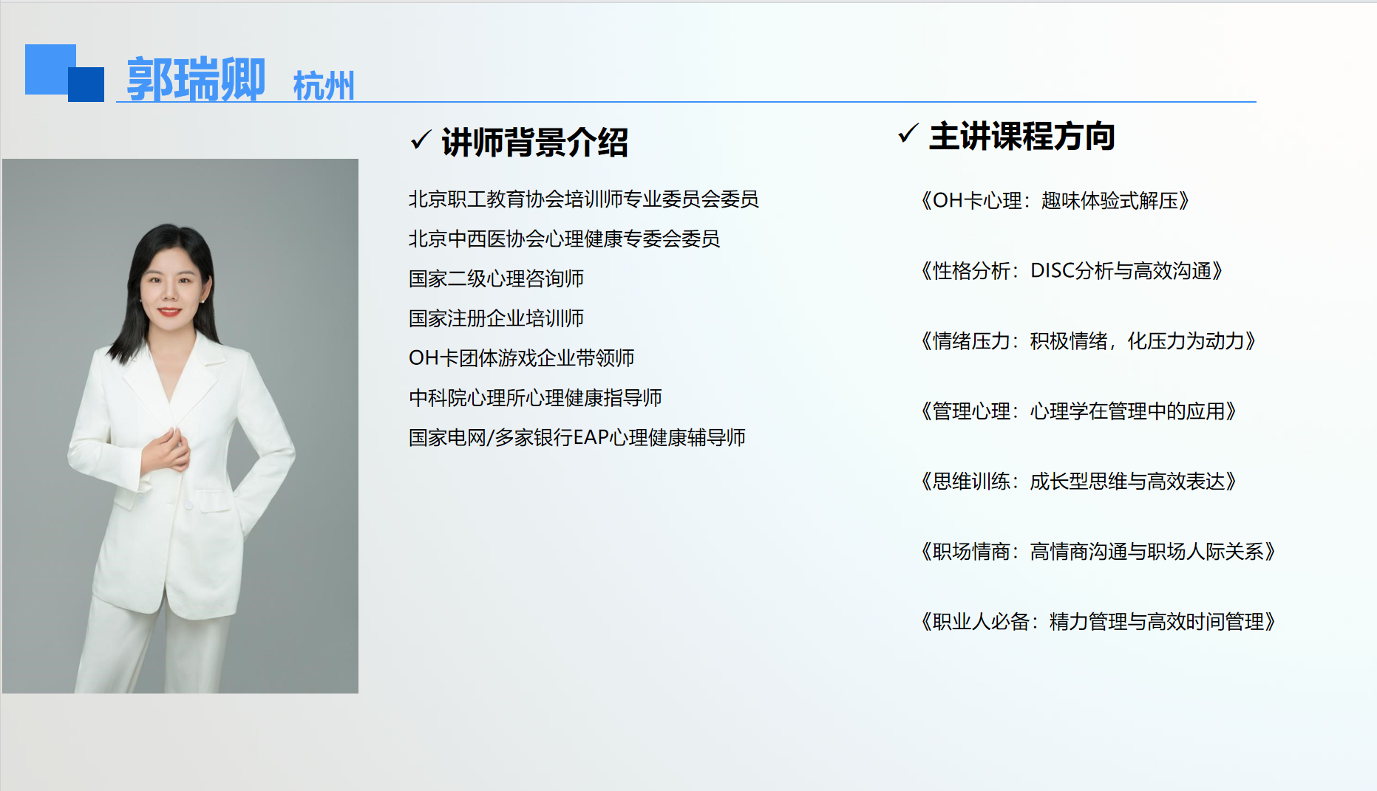This screenshot has height=791, width=1377.
Task: Select the 国家电网/多家银行EAP line
Action: tap(577, 438)
